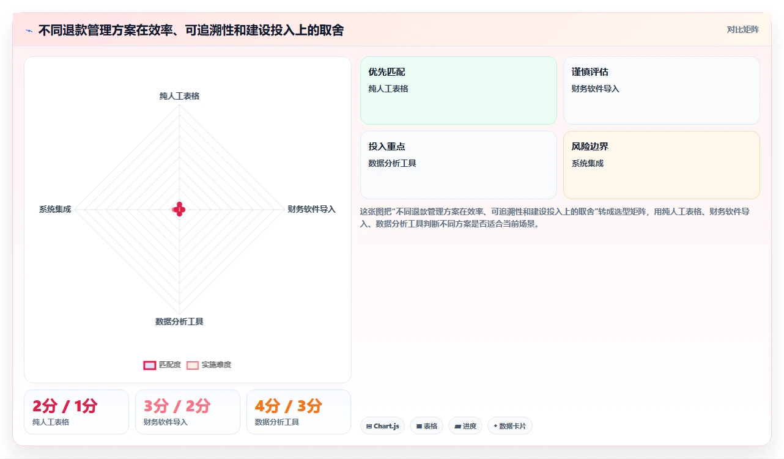Screen dimensions: 784x459
Task: Select the 投入重点 card
Action: [x=458, y=165]
